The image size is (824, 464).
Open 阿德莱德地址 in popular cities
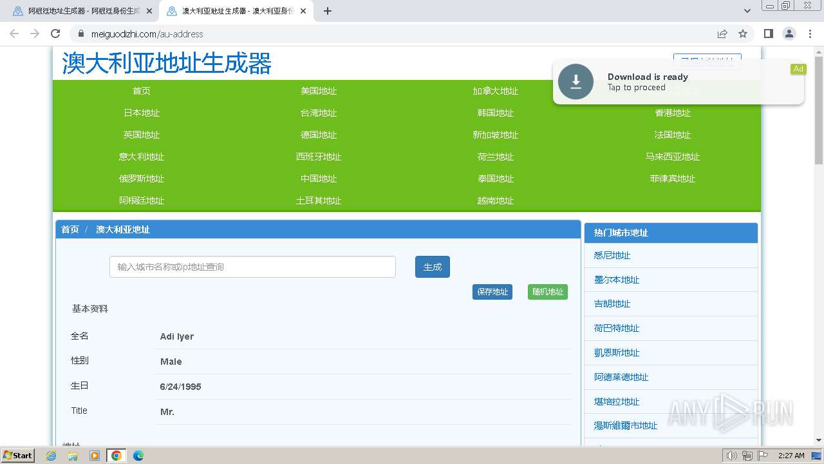[621, 377]
